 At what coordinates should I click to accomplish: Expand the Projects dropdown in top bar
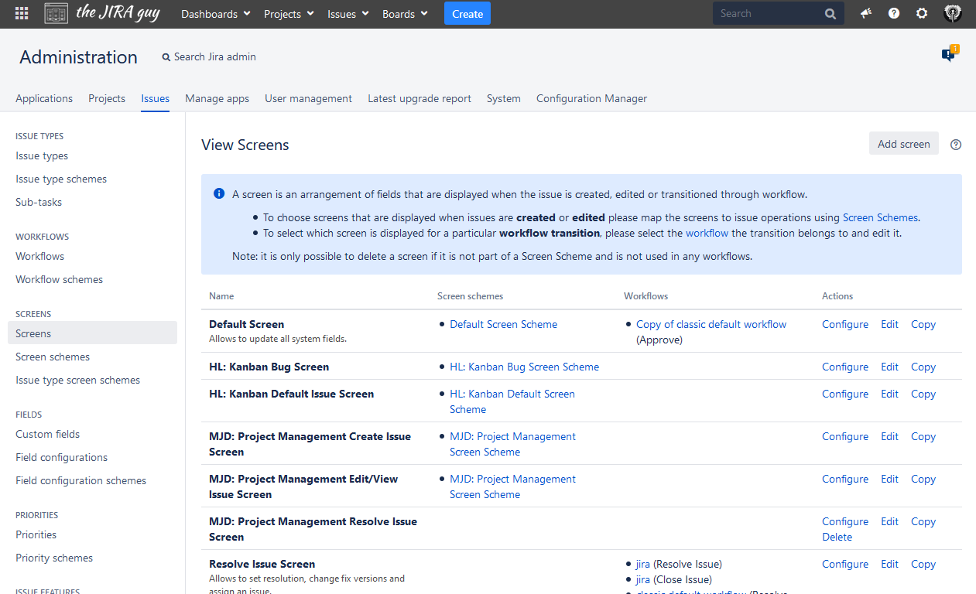(289, 14)
